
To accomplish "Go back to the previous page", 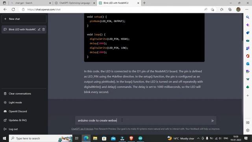I will coord(5,9).
